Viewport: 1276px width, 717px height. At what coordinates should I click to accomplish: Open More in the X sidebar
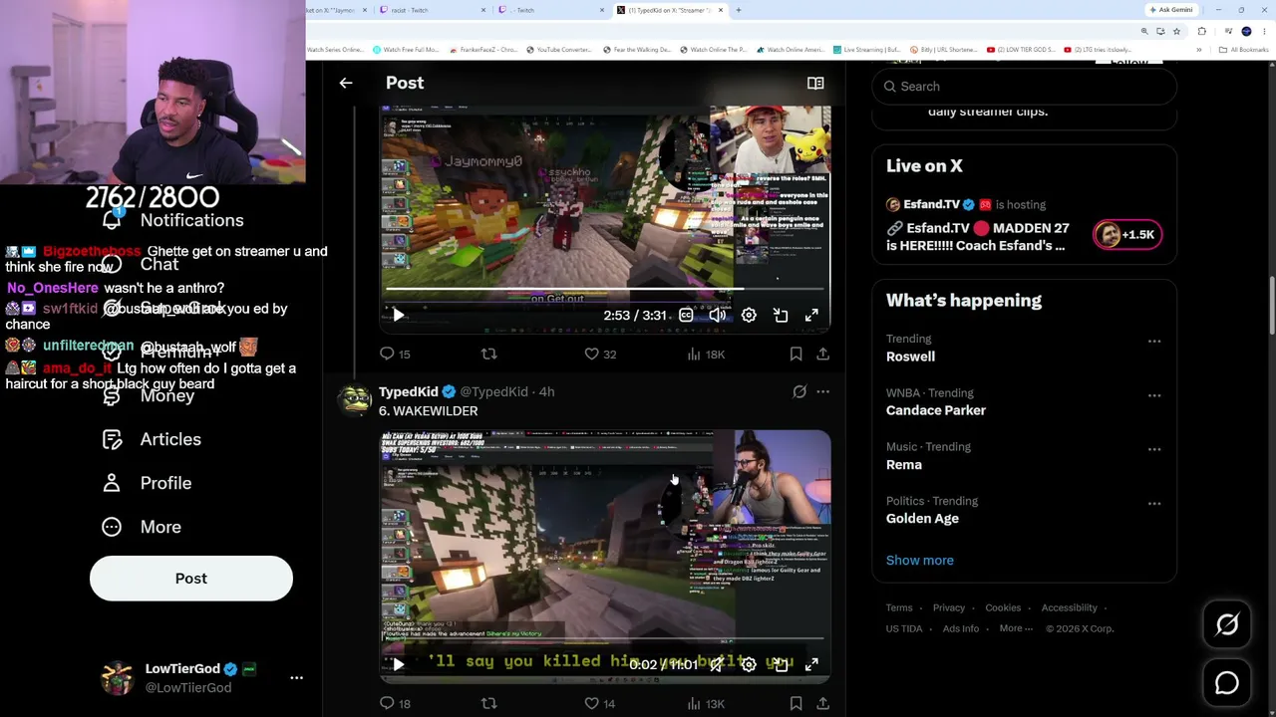point(142,527)
